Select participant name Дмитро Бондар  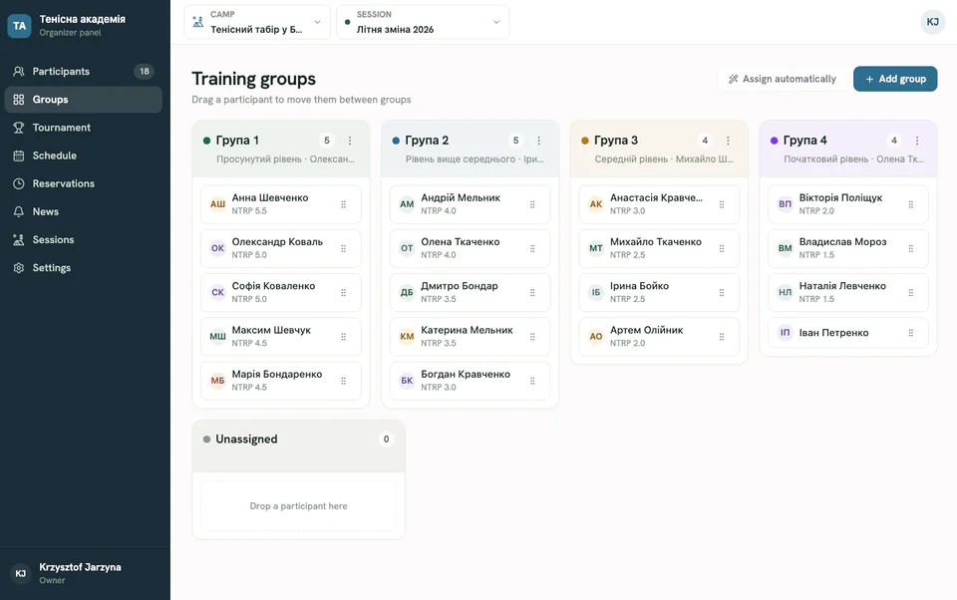coord(460,286)
